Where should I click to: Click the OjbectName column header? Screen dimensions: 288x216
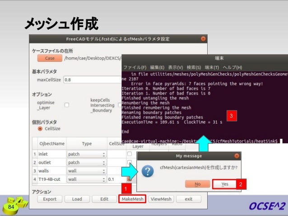[52, 144]
